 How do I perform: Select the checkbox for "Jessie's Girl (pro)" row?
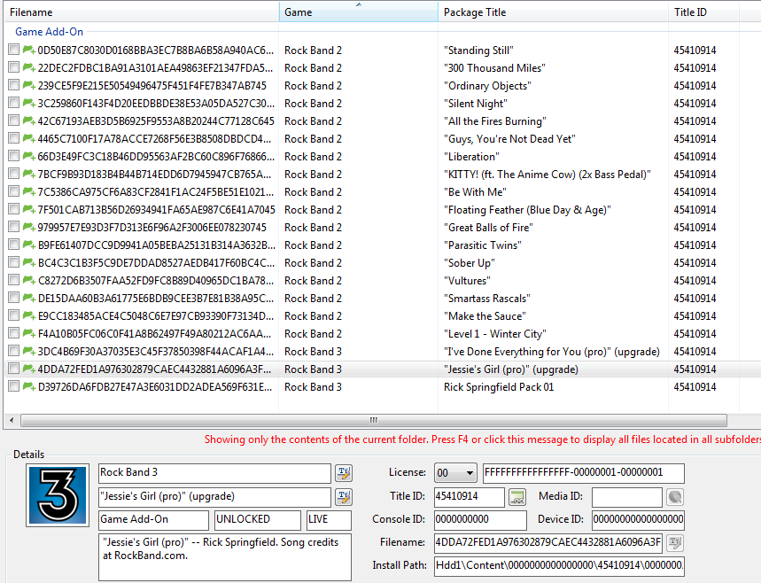(x=13, y=369)
